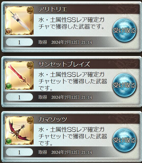The image size is (142, 163).
Task: Click the quantity 1 pill under カマソッツ
Action: (x=19, y=152)
